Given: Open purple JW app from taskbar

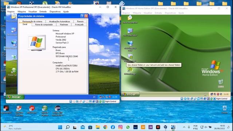Looking at the screenshot, I should point(150,127).
